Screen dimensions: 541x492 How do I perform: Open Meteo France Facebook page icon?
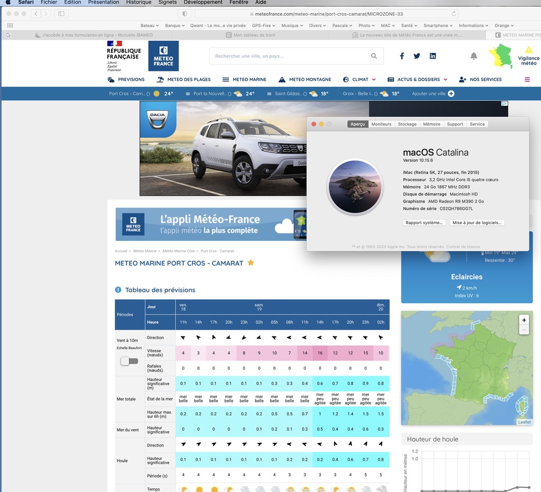point(402,56)
